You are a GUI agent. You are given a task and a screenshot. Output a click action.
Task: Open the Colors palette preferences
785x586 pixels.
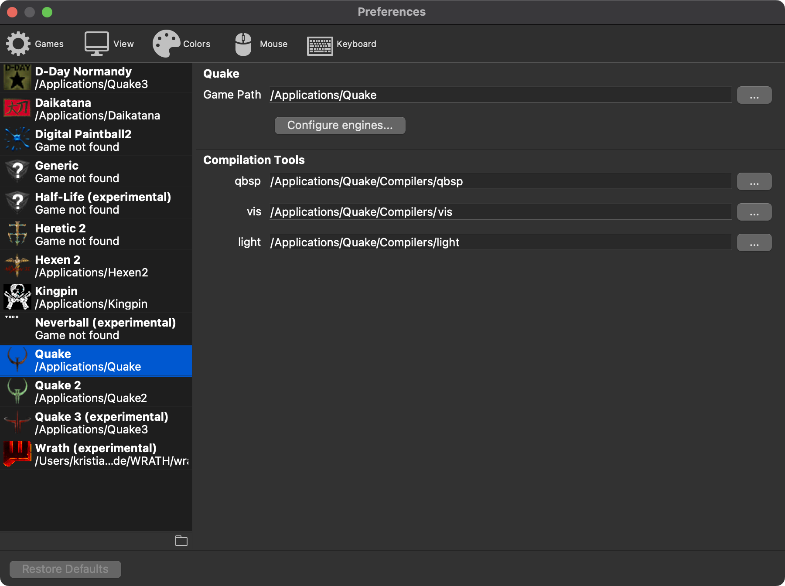click(x=166, y=44)
